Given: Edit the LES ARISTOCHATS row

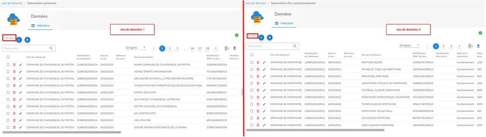Looking at the screenshot, I should tap(21, 113).
